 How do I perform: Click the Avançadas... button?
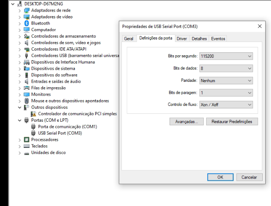click(187, 122)
